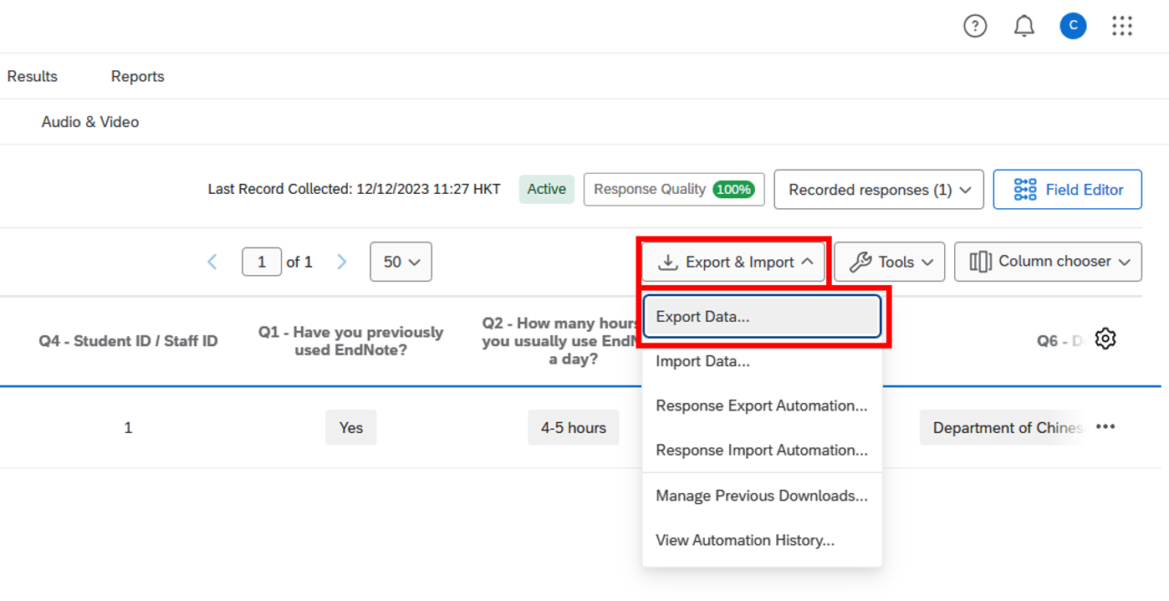Image resolution: width=1169 pixels, height=601 pixels.
Task: Collapse the Export & Import menu
Action: click(734, 262)
